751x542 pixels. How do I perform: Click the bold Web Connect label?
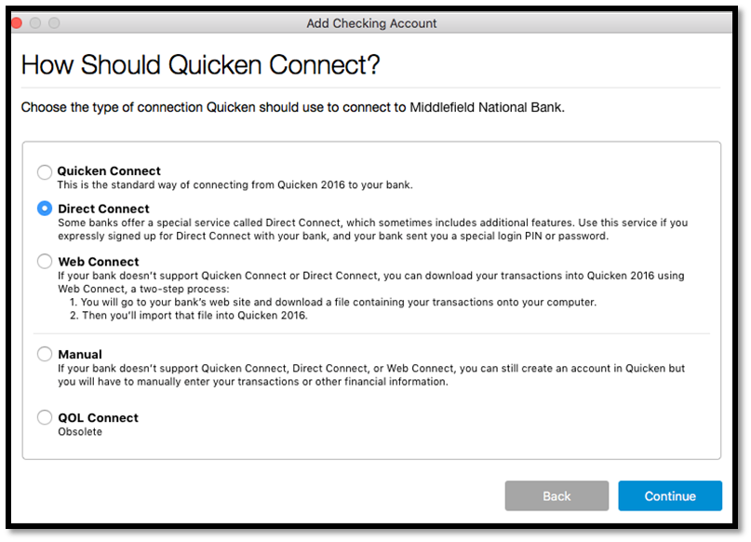(99, 262)
